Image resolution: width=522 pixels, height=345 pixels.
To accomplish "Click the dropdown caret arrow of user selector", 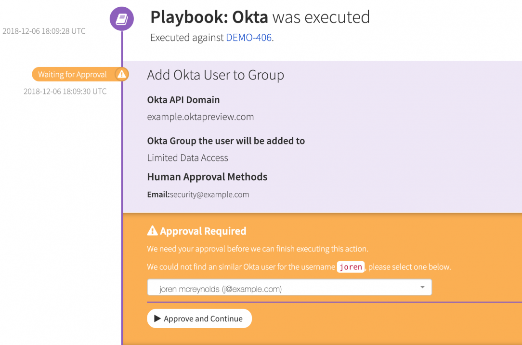I will 422,288.
